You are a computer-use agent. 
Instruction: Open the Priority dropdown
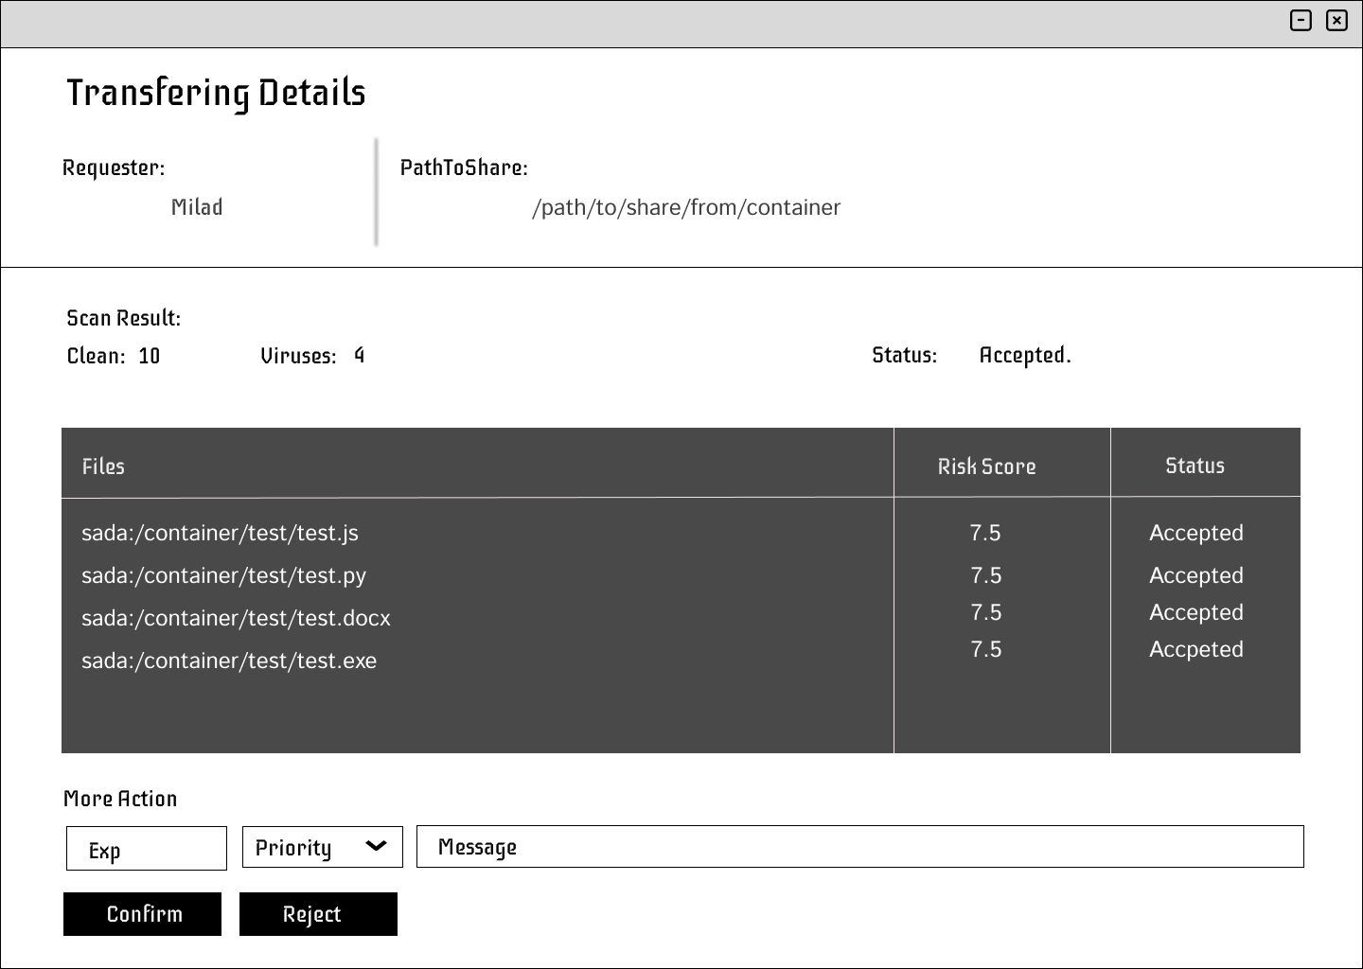coord(322,847)
